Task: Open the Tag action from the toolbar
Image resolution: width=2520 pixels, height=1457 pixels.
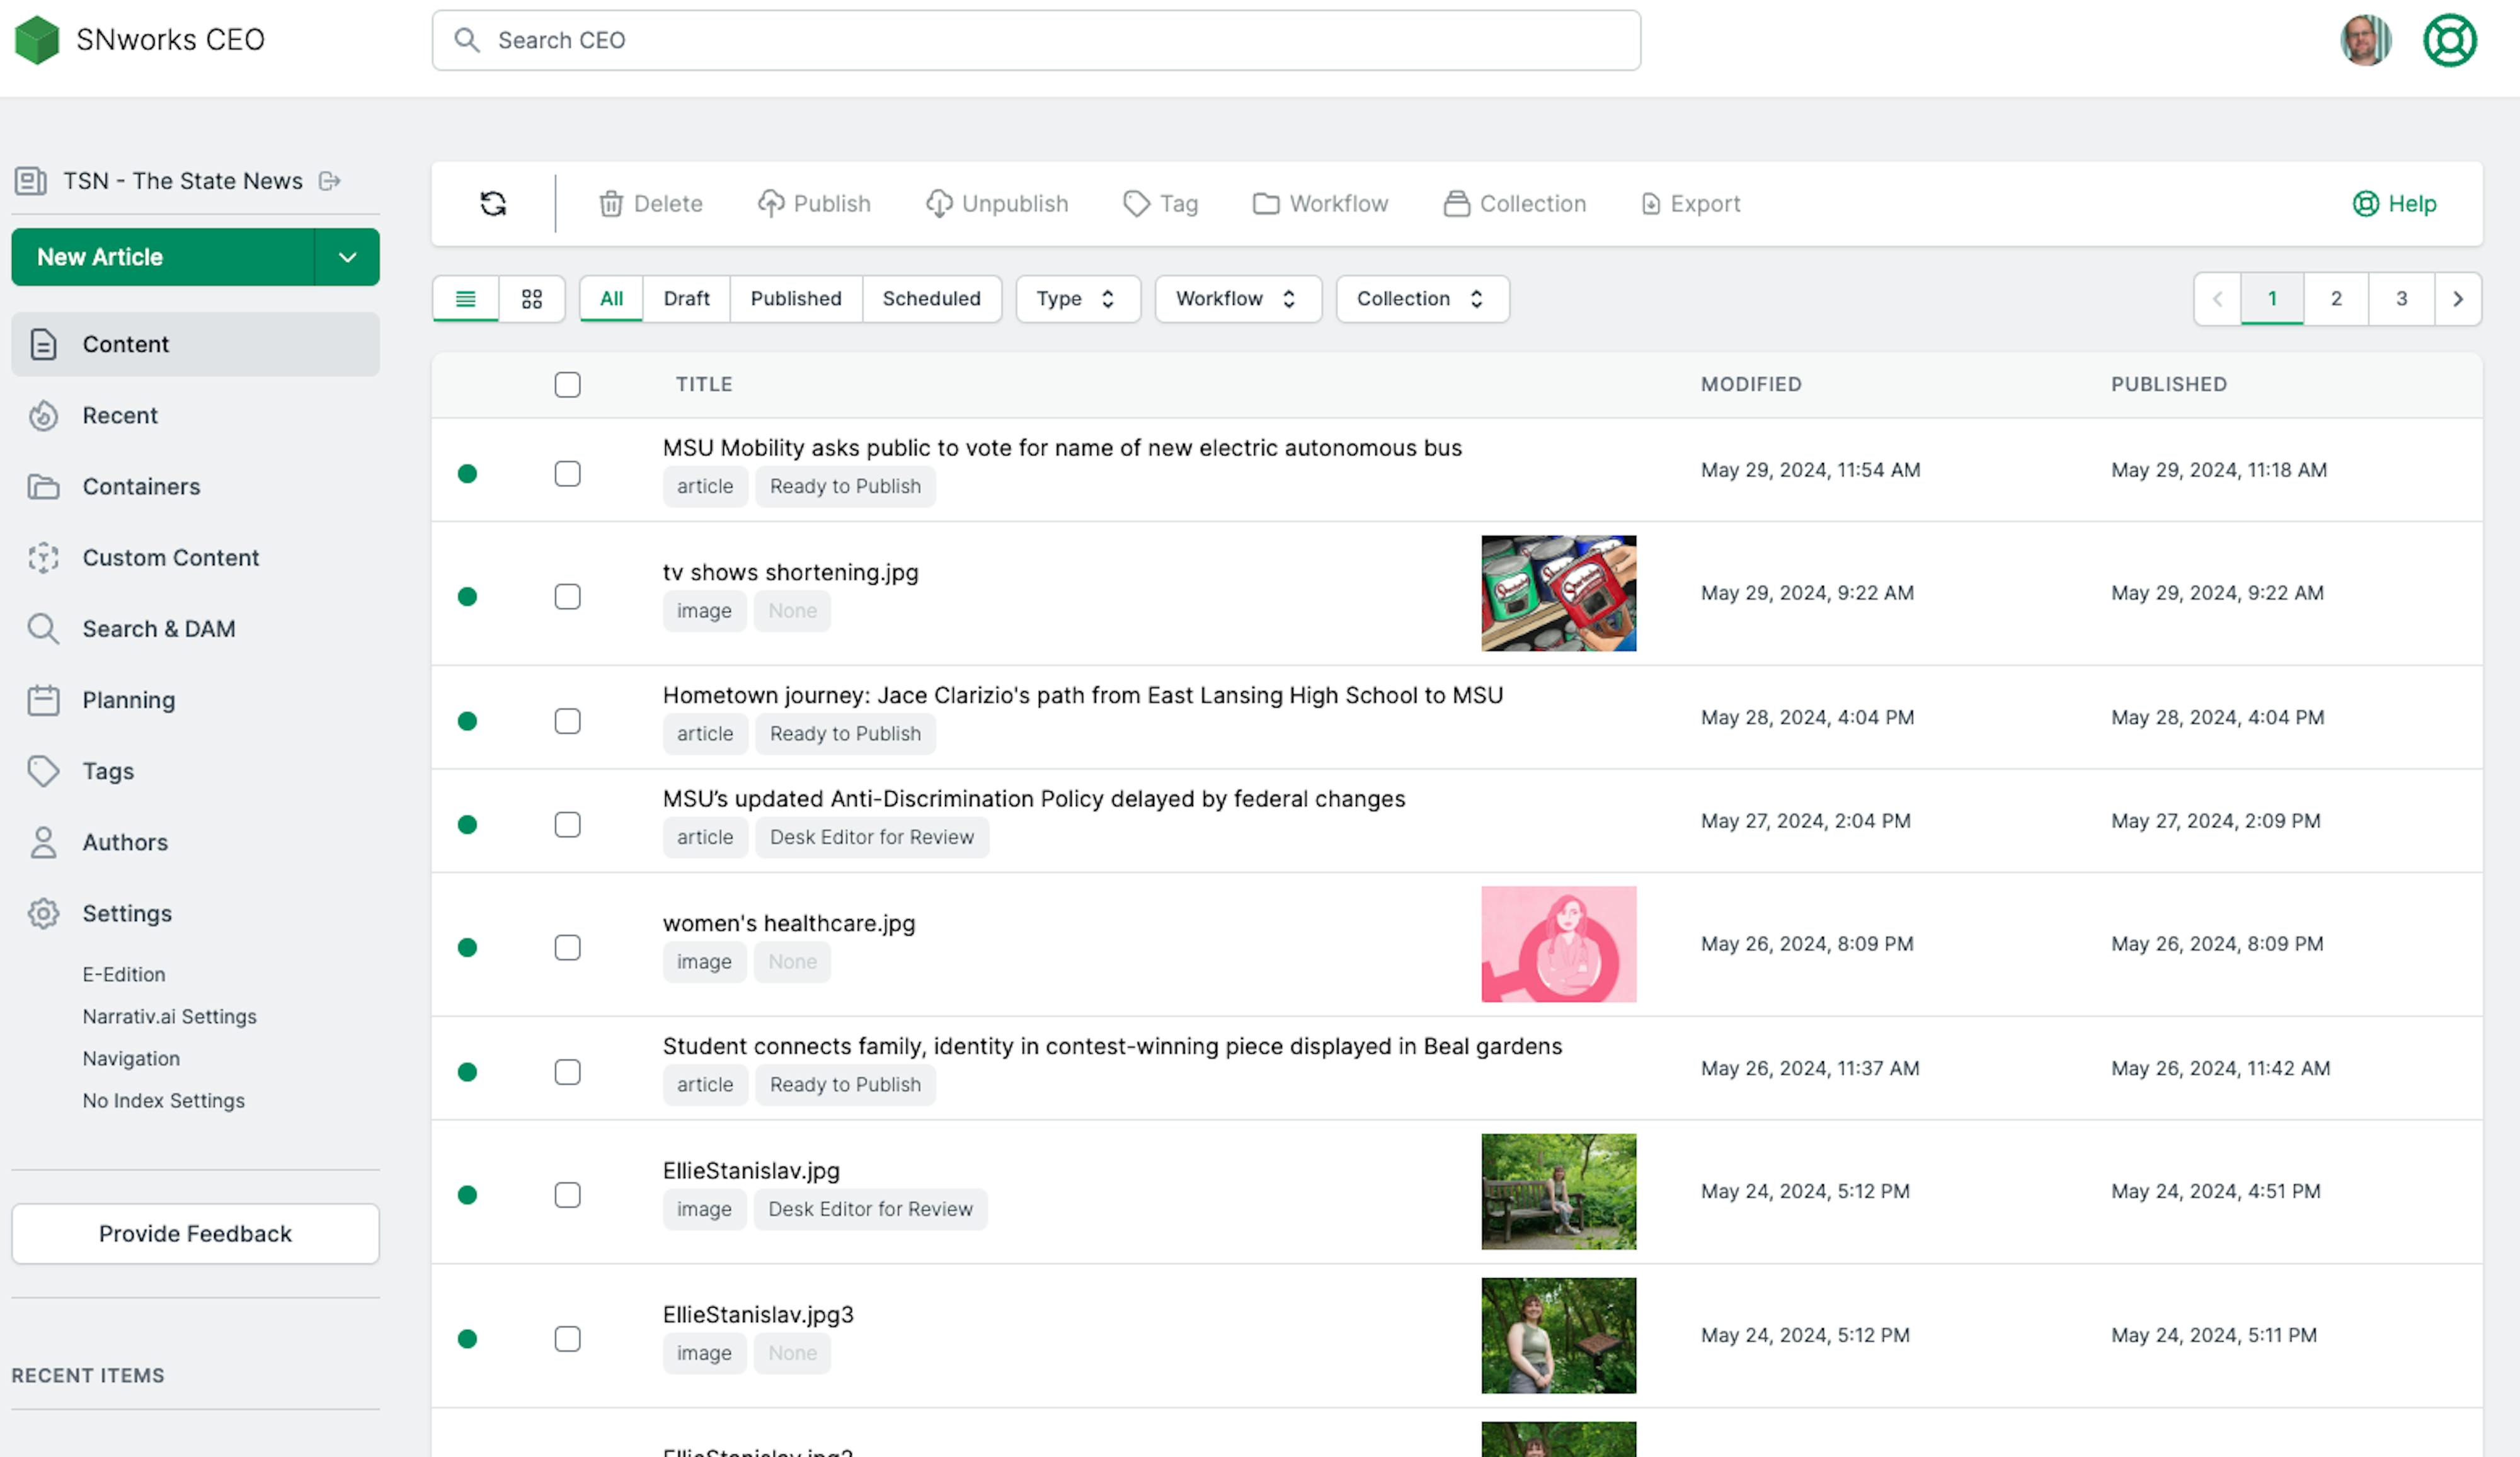Action: [1161, 203]
